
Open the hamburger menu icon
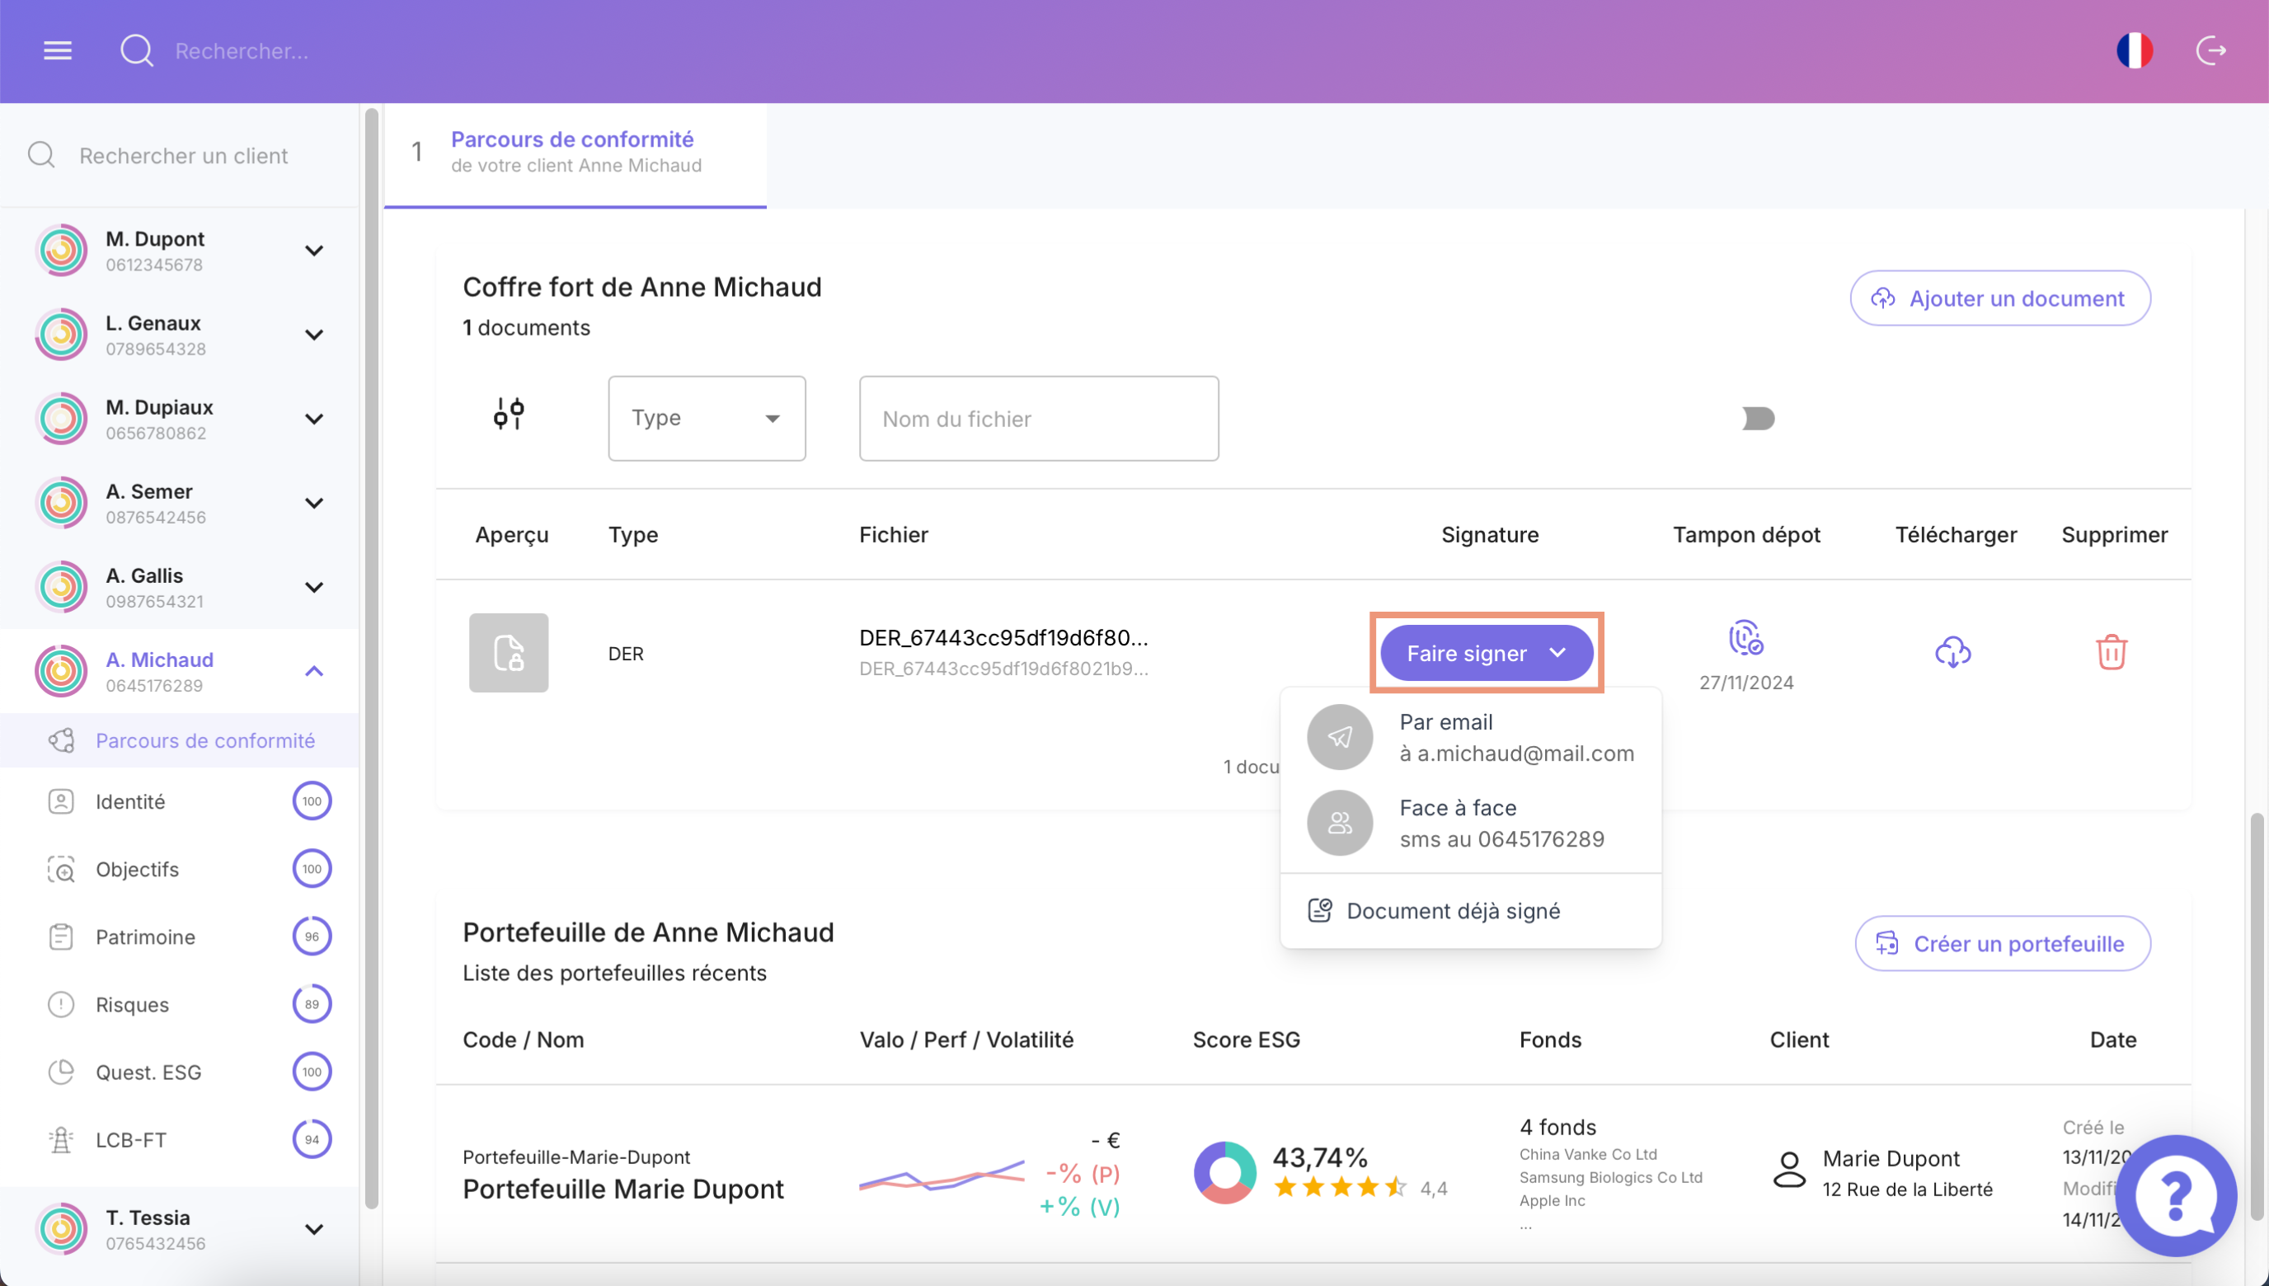point(58,50)
